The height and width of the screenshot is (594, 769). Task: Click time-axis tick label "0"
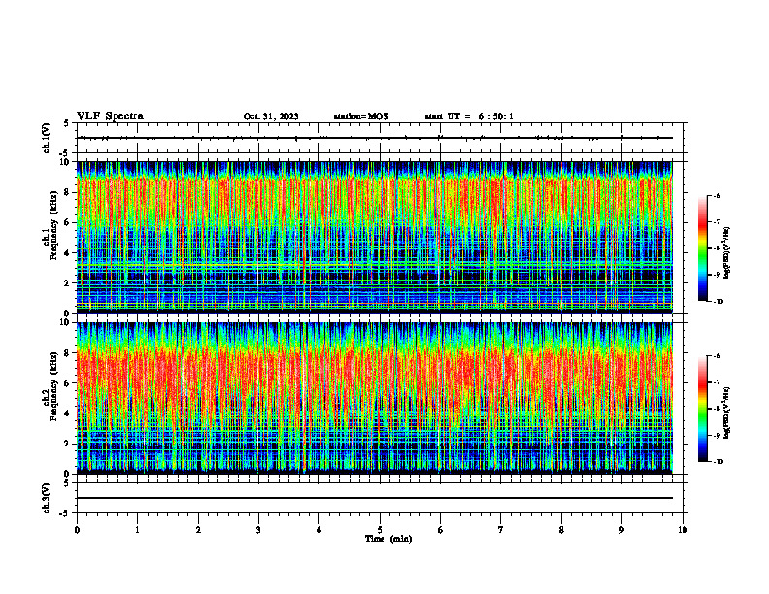point(77,530)
